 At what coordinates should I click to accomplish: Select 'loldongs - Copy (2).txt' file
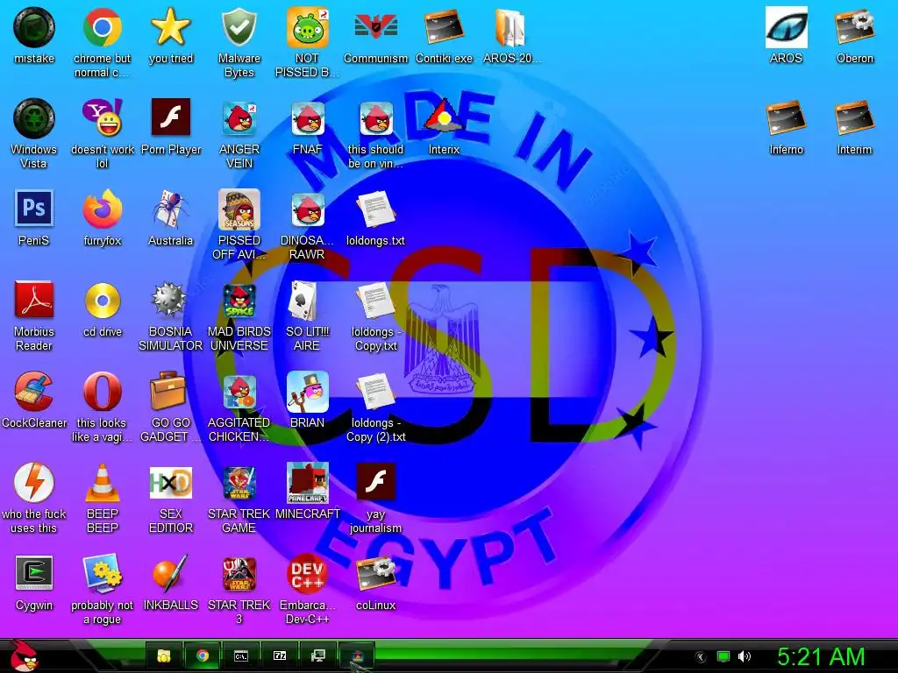click(375, 392)
